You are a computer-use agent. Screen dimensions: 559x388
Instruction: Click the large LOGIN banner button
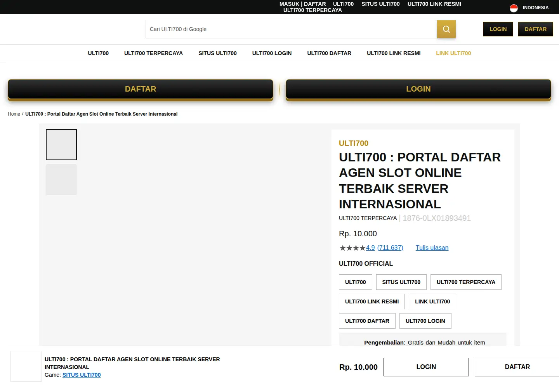pos(418,89)
